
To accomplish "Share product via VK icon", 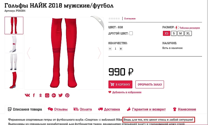I will click(27, 95).
